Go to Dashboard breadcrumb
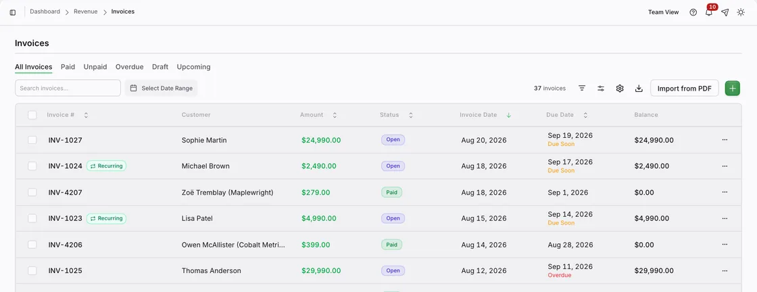The image size is (757, 292). pos(45,11)
